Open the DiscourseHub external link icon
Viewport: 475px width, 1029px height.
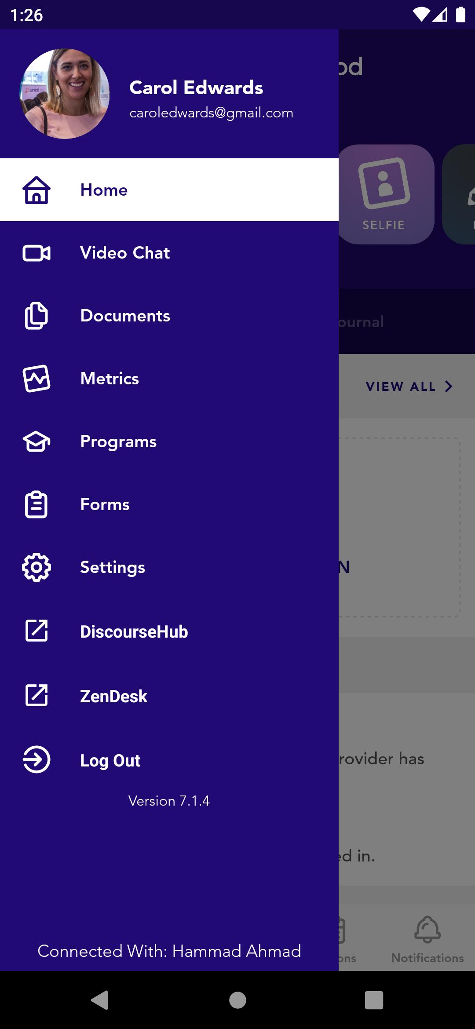coord(37,631)
